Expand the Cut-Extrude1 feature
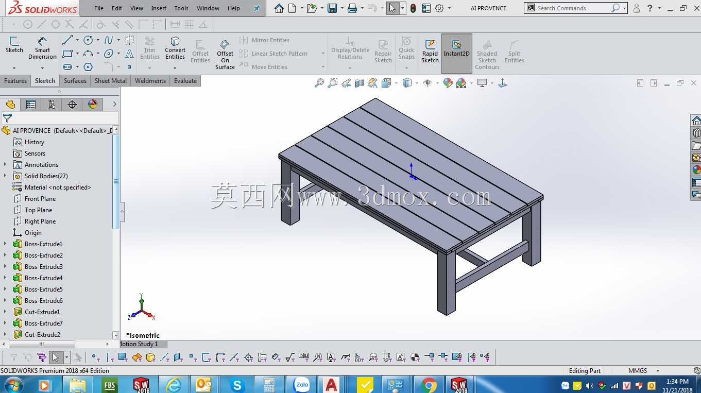Viewport: 701px width, 393px height. (x=5, y=312)
